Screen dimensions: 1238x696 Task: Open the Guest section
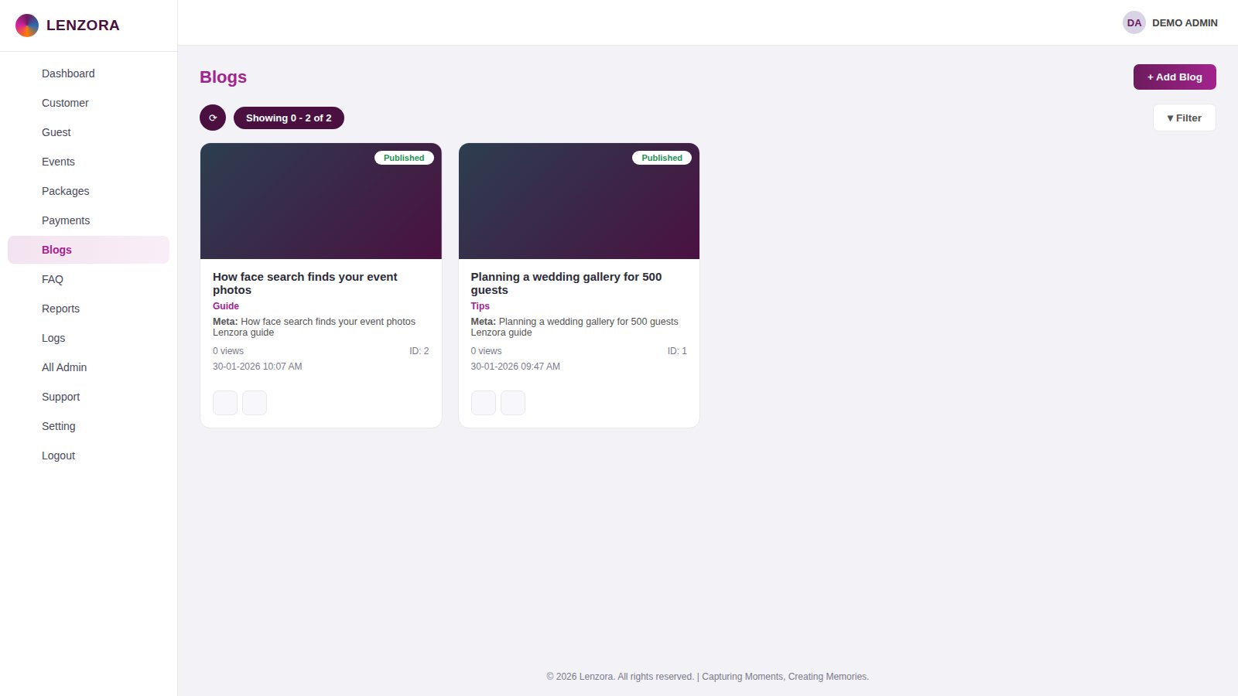point(88,132)
